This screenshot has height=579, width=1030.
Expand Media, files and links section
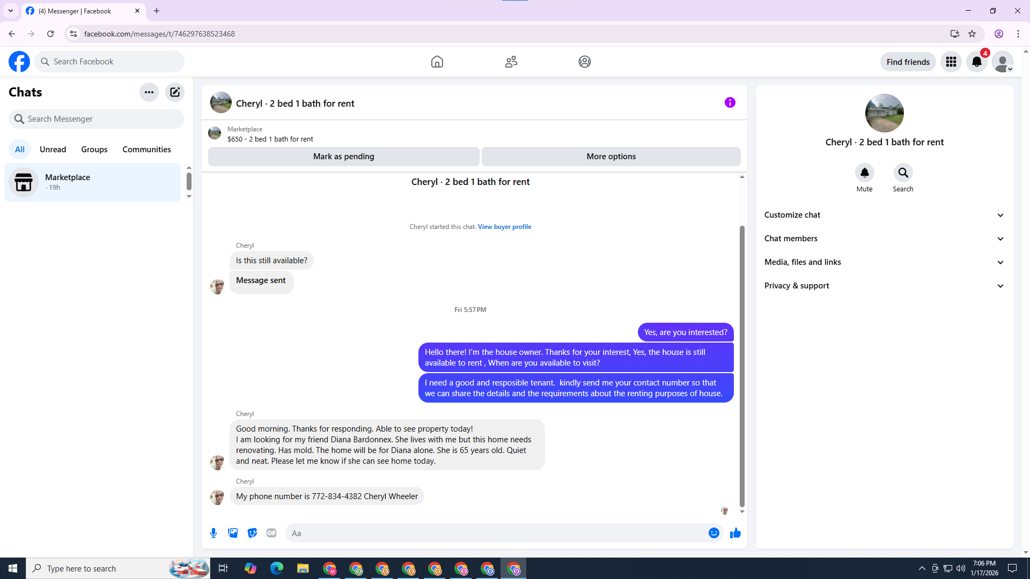tap(884, 262)
